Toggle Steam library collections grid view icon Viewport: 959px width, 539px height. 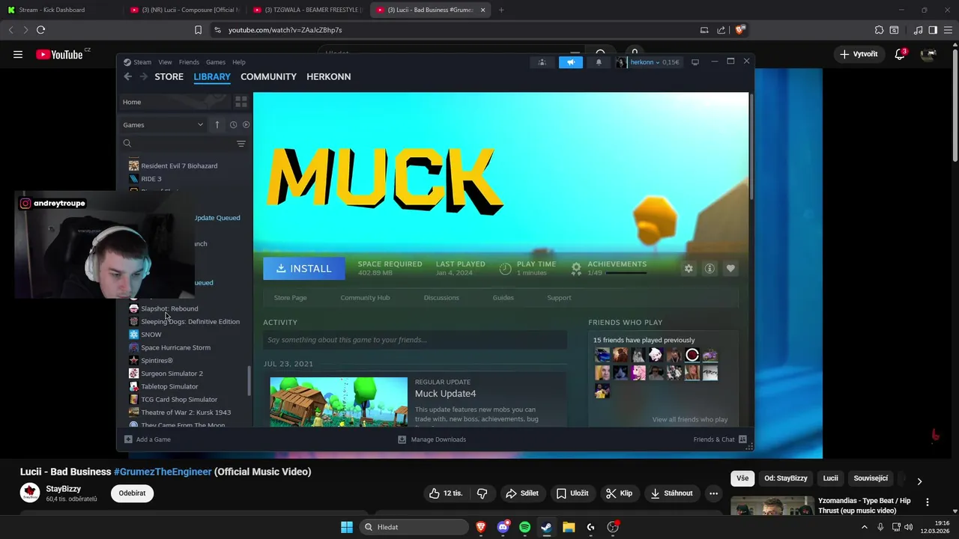tap(241, 102)
